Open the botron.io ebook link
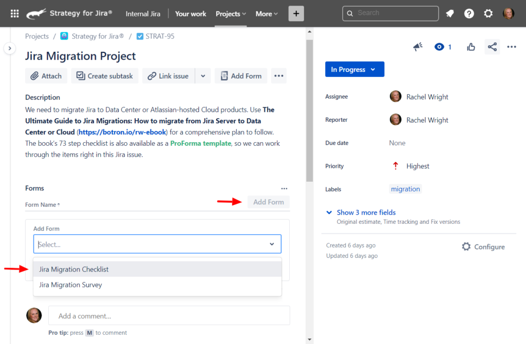This screenshot has height=344, width=526. pyautogui.click(x=122, y=132)
